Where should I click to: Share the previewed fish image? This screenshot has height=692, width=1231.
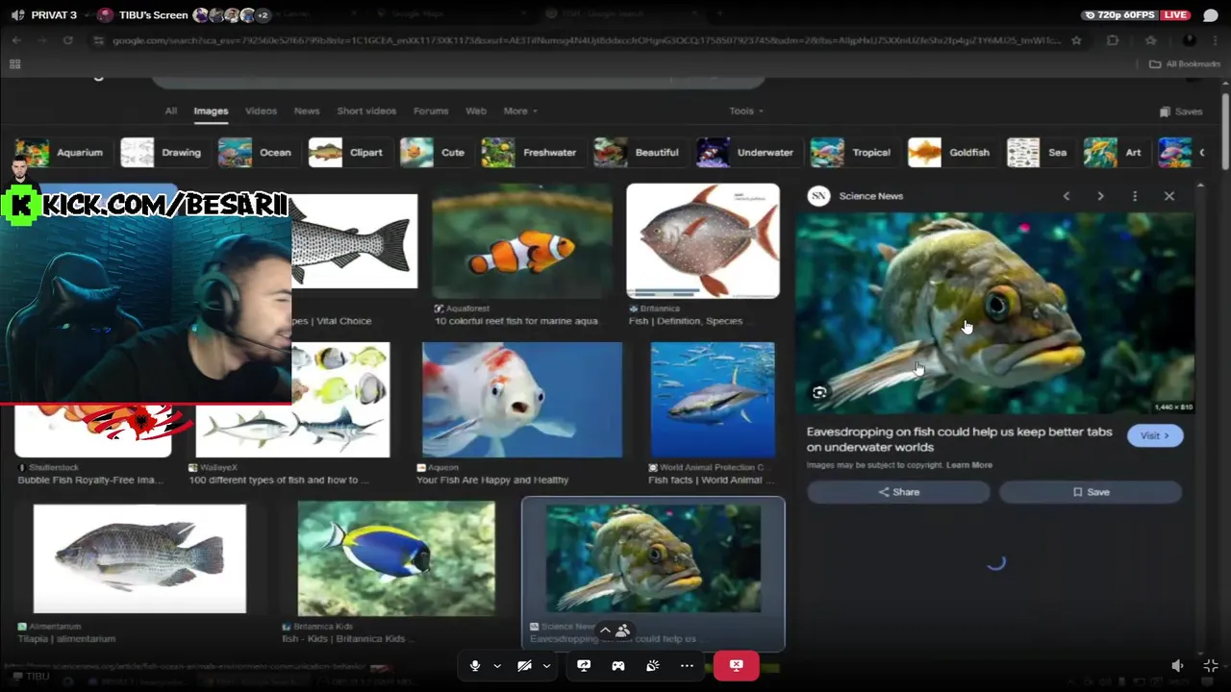pos(898,492)
